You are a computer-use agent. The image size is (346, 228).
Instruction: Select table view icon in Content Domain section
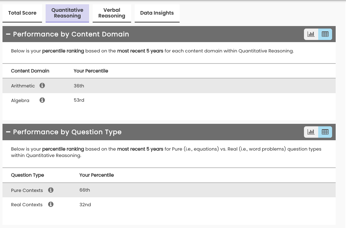coord(325,34)
